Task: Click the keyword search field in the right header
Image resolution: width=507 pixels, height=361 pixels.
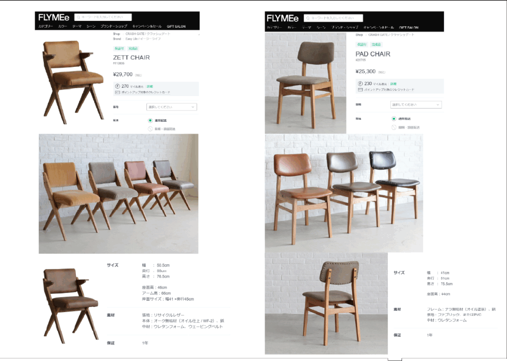Action: click(333, 18)
